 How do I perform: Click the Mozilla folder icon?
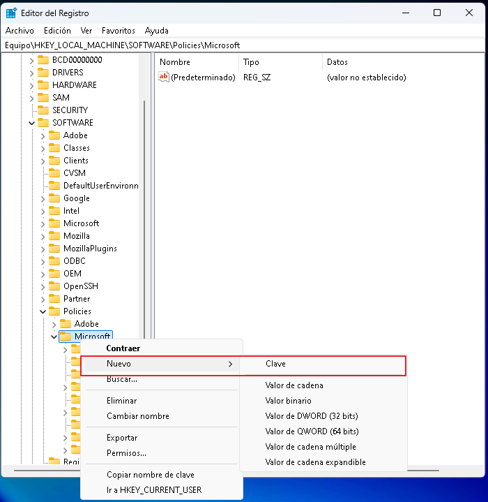[54, 236]
